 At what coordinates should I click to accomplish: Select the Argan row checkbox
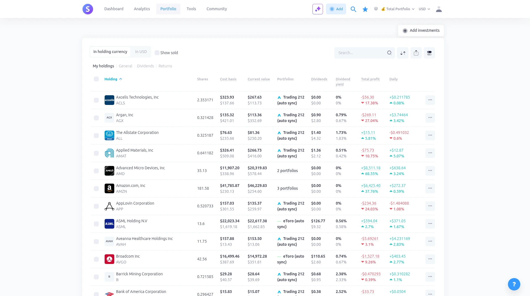96,118
